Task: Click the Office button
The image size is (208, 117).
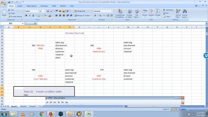Action: tap(3, 3)
